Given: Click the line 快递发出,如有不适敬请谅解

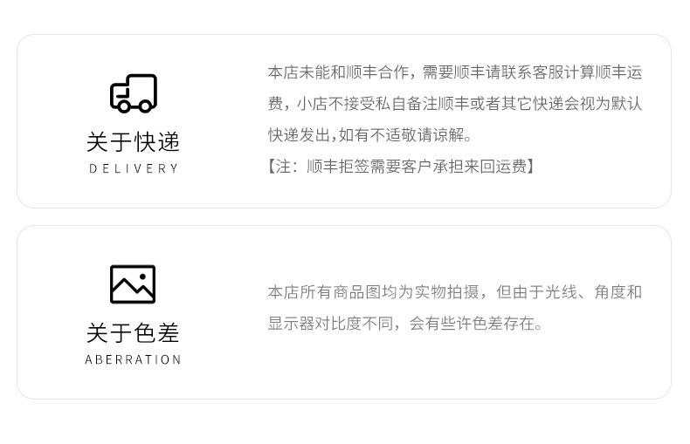Looking at the screenshot, I should tap(369, 135).
